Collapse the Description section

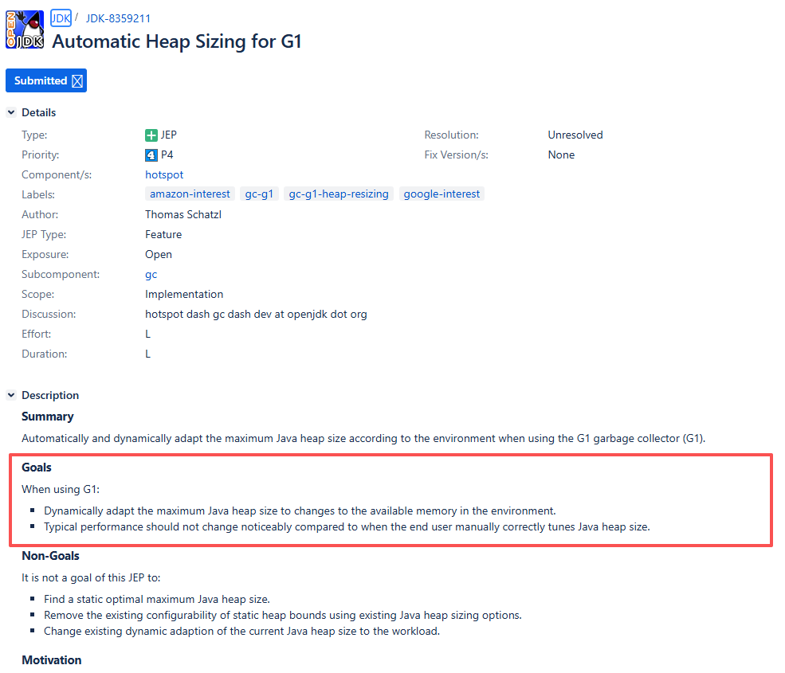(11, 395)
